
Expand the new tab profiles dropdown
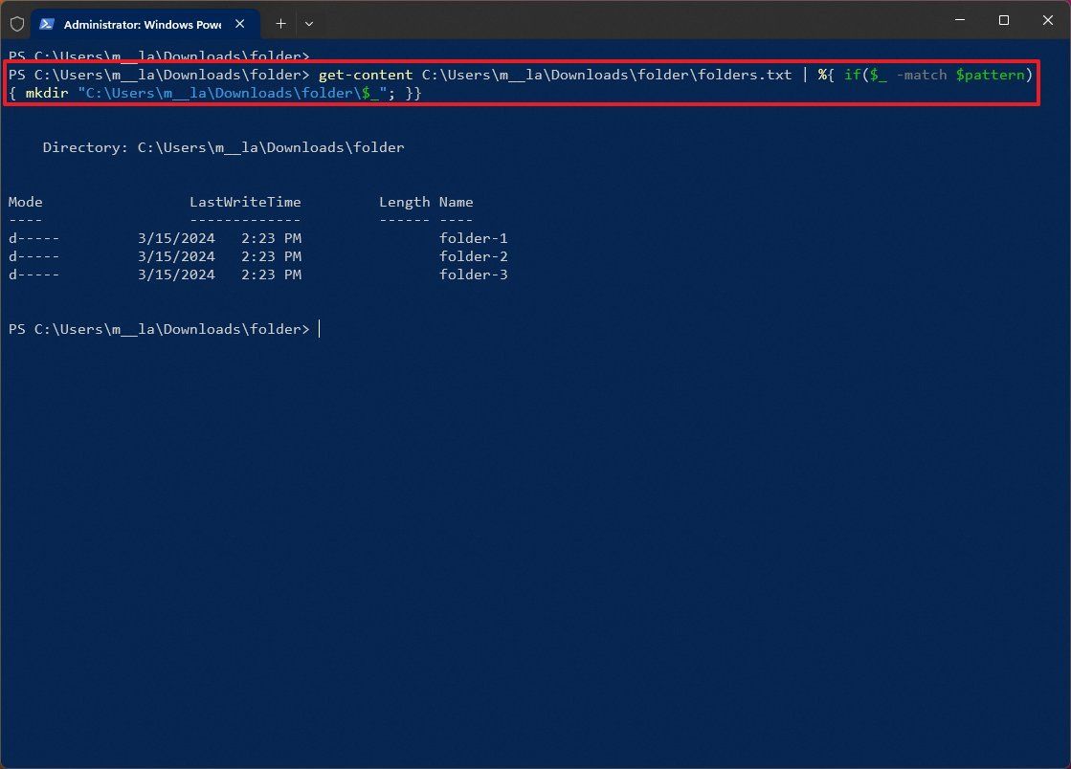(308, 23)
